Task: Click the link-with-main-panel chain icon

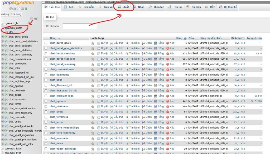Action: tap(36, 19)
